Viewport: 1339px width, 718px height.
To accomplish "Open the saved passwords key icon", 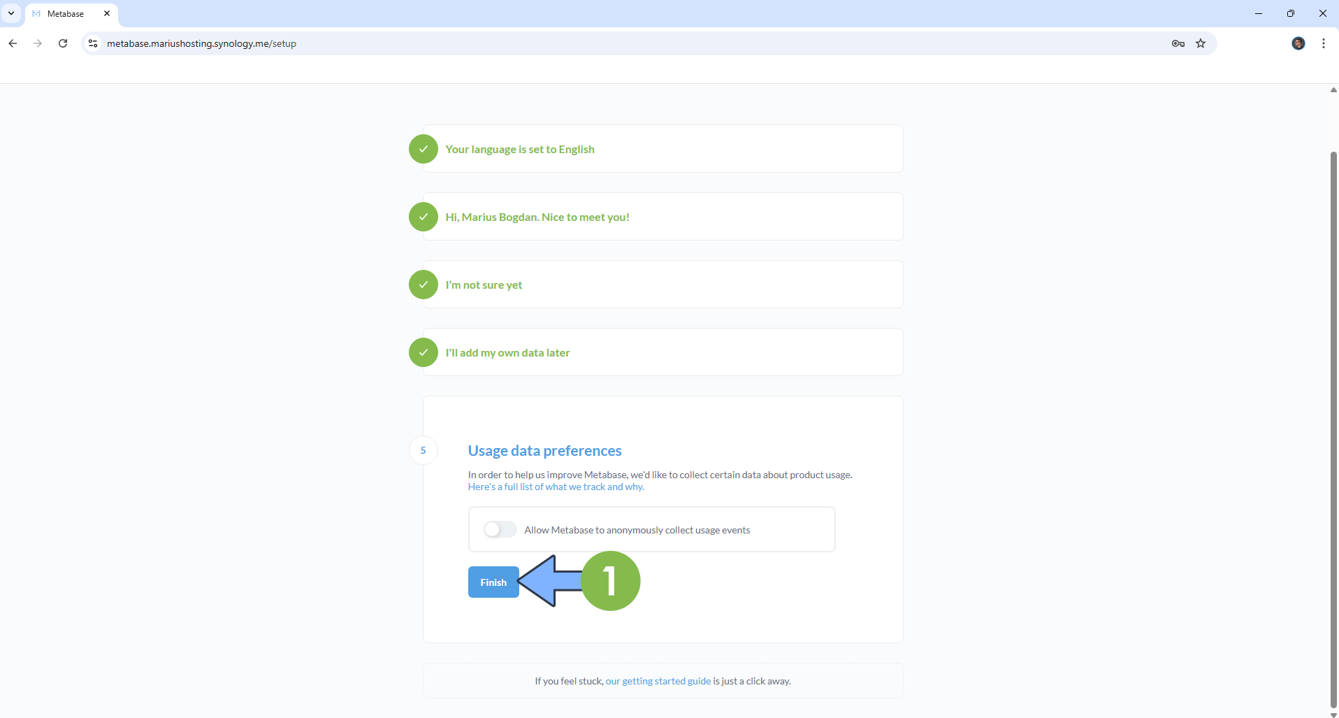I will [1178, 43].
